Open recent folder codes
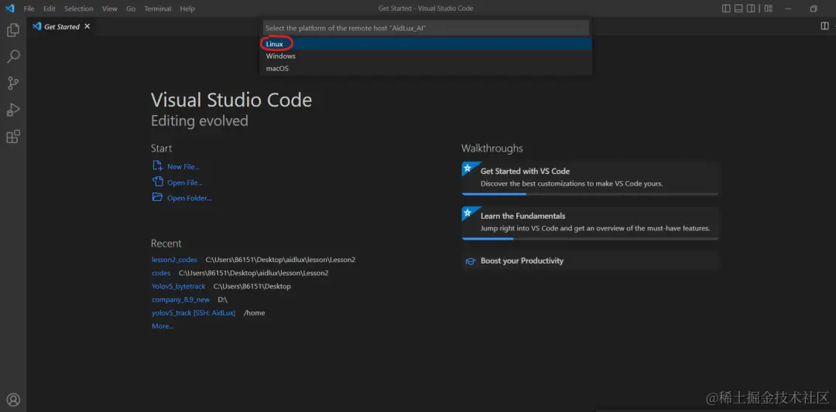Viewport: 836px width, 412px height. pyautogui.click(x=161, y=273)
